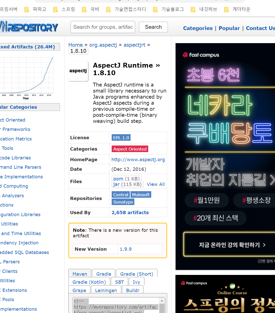Open the Configuration Libraries category link

click(x=20, y=215)
